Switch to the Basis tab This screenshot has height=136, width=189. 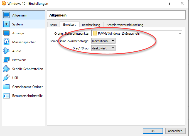(x=53, y=25)
